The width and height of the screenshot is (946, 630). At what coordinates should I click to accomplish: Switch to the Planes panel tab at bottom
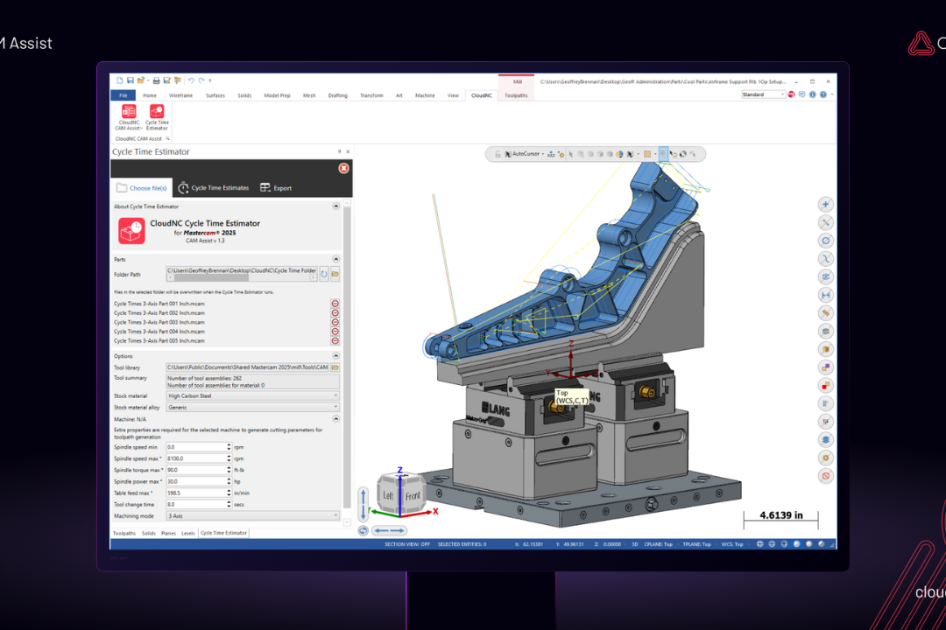point(168,533)
